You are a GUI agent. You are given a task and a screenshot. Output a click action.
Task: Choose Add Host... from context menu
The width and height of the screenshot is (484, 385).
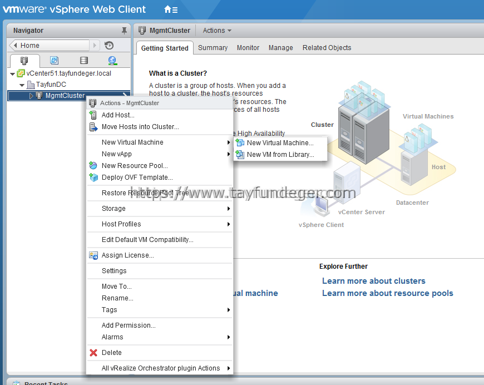pyautogui.click(x=160, y=115)
